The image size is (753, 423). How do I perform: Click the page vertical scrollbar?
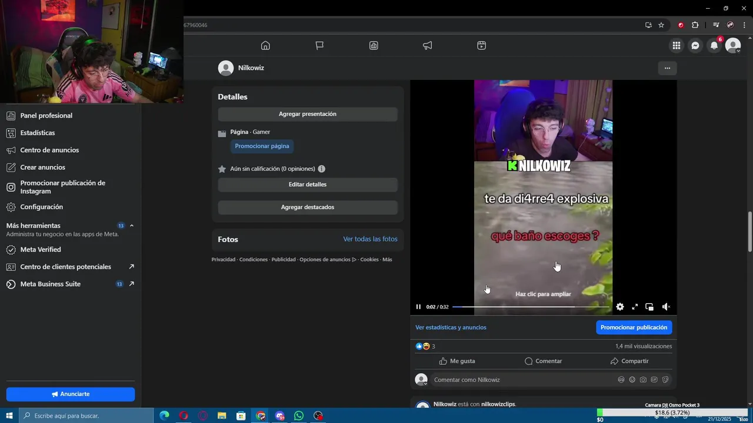749,232
